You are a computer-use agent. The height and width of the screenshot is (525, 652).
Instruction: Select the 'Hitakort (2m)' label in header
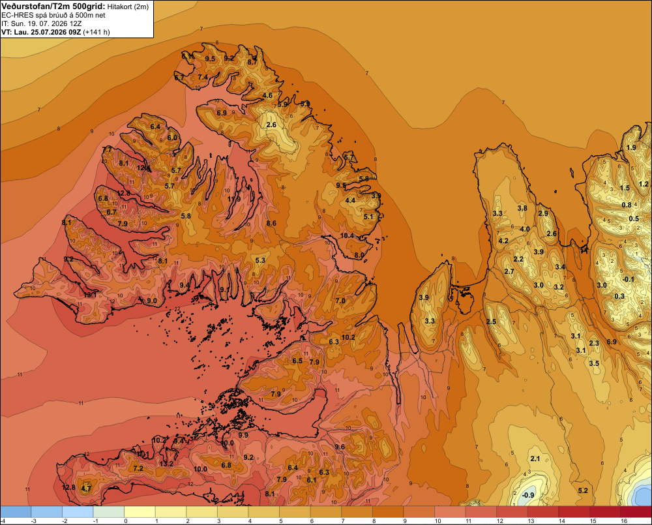[128, 7]
